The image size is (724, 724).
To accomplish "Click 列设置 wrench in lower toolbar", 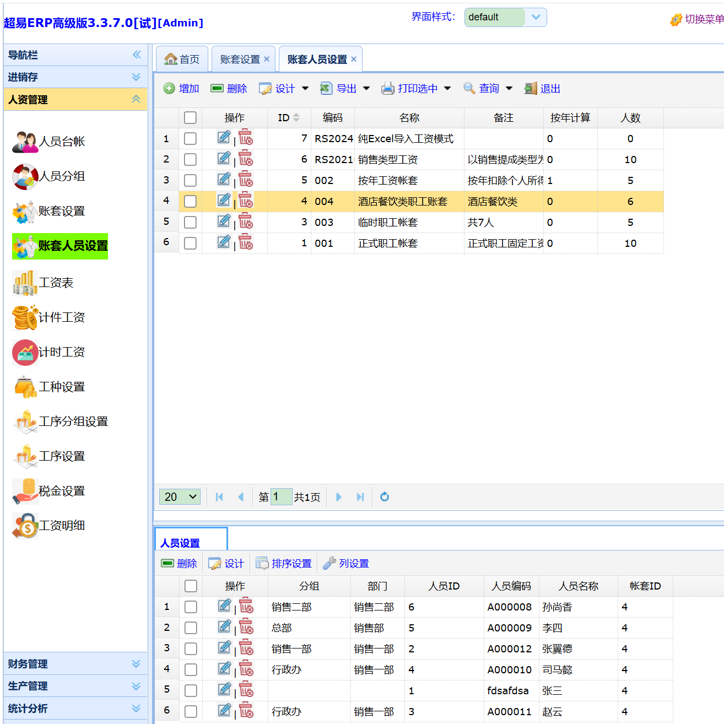I will [x=346, y=563].
